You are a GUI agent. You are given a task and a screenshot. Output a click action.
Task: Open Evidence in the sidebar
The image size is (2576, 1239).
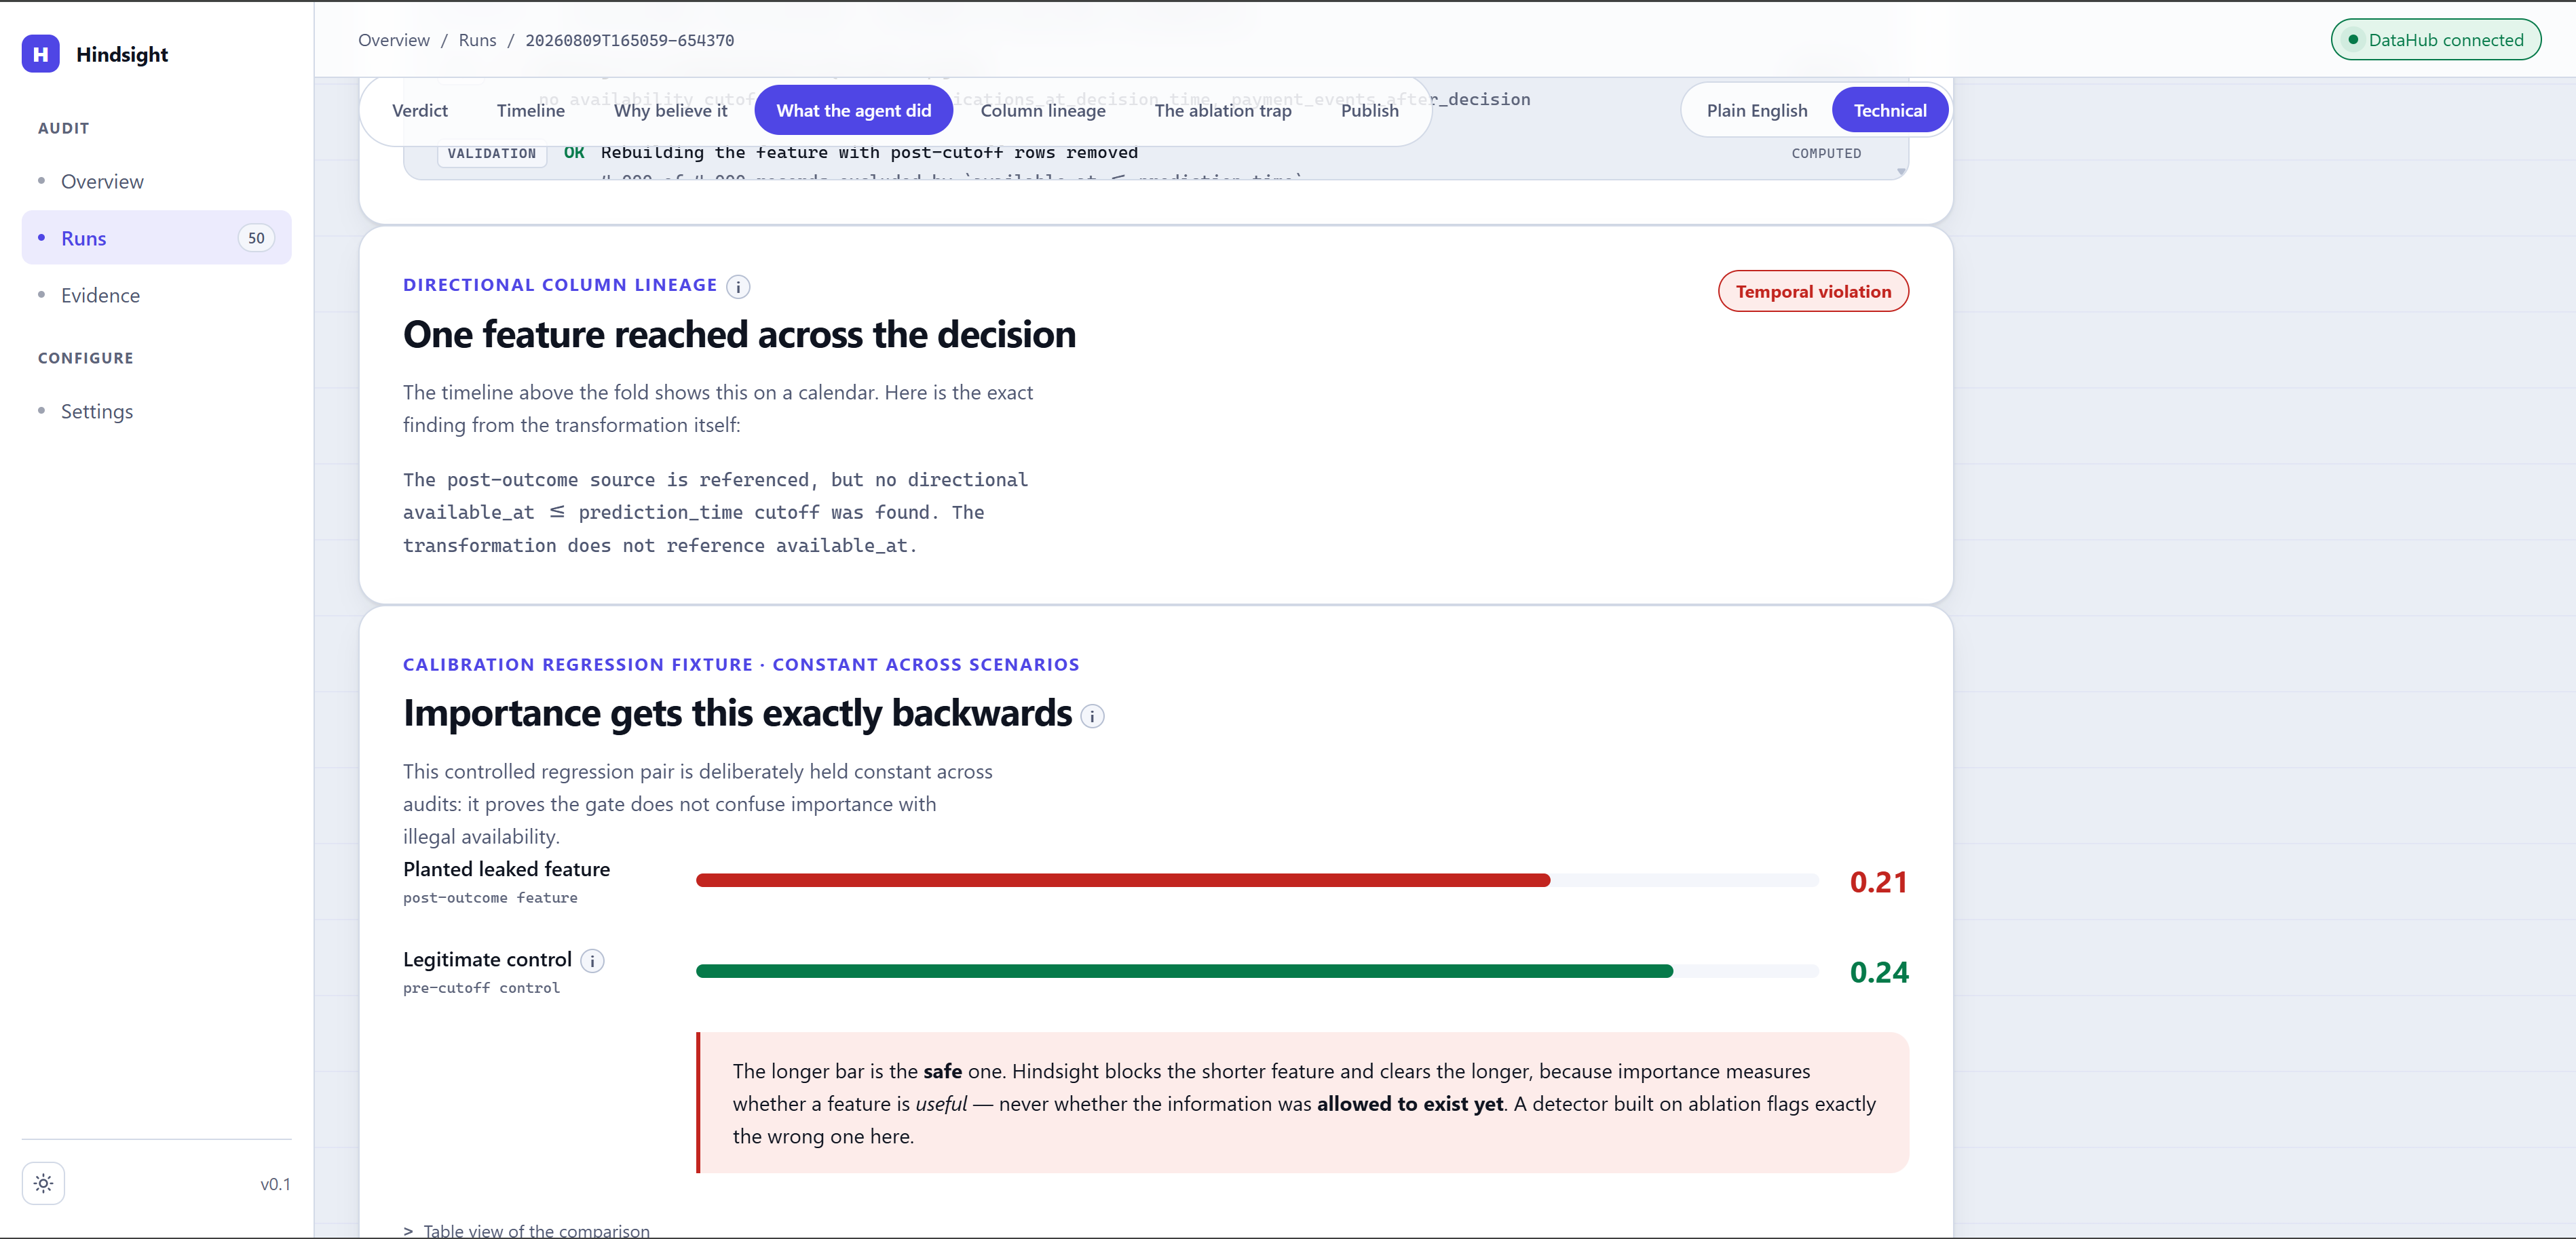tap(100, 295)
